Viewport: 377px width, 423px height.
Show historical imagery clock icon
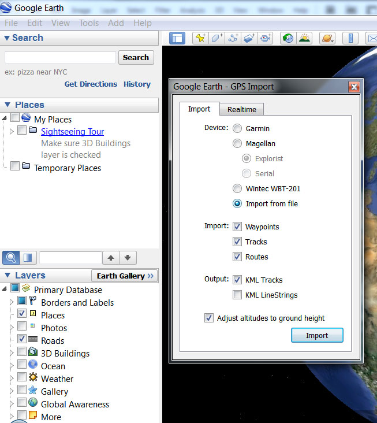pos(288,38)
